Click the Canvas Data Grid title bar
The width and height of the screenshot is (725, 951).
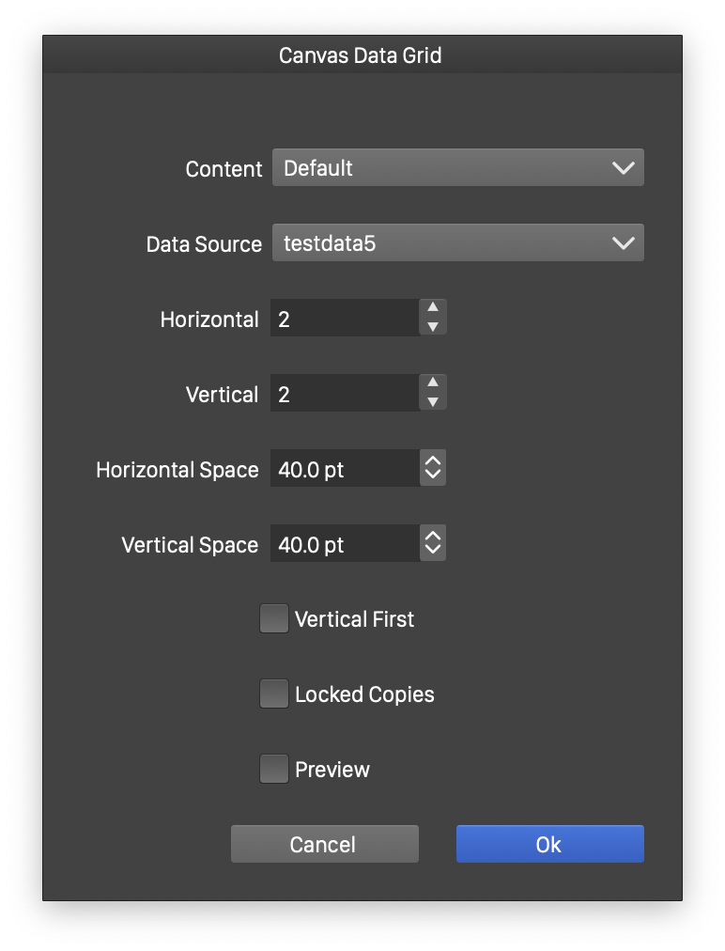coord(362,55)
